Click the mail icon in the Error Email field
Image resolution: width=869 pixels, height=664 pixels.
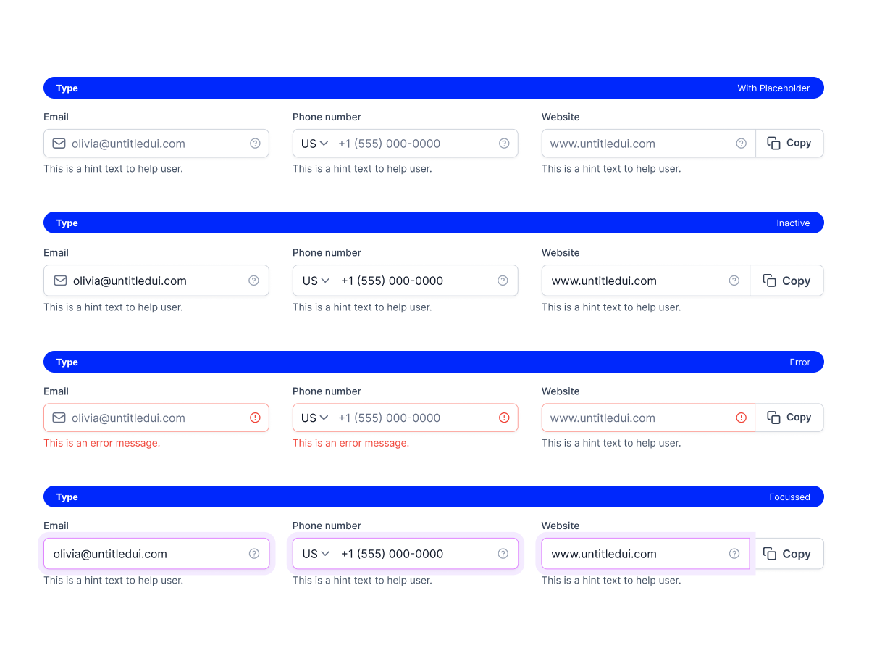(x=59, y=418)
